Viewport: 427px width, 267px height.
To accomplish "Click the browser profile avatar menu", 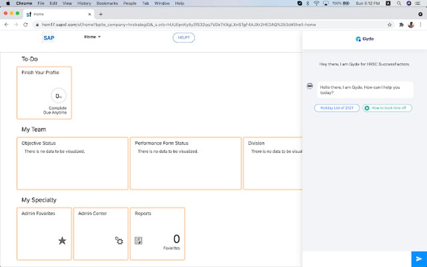I will pyautogui.click(x=411, y=25).
